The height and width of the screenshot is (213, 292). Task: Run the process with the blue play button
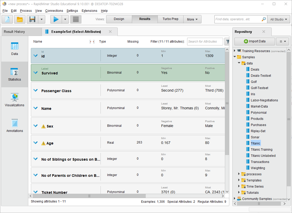56,19
